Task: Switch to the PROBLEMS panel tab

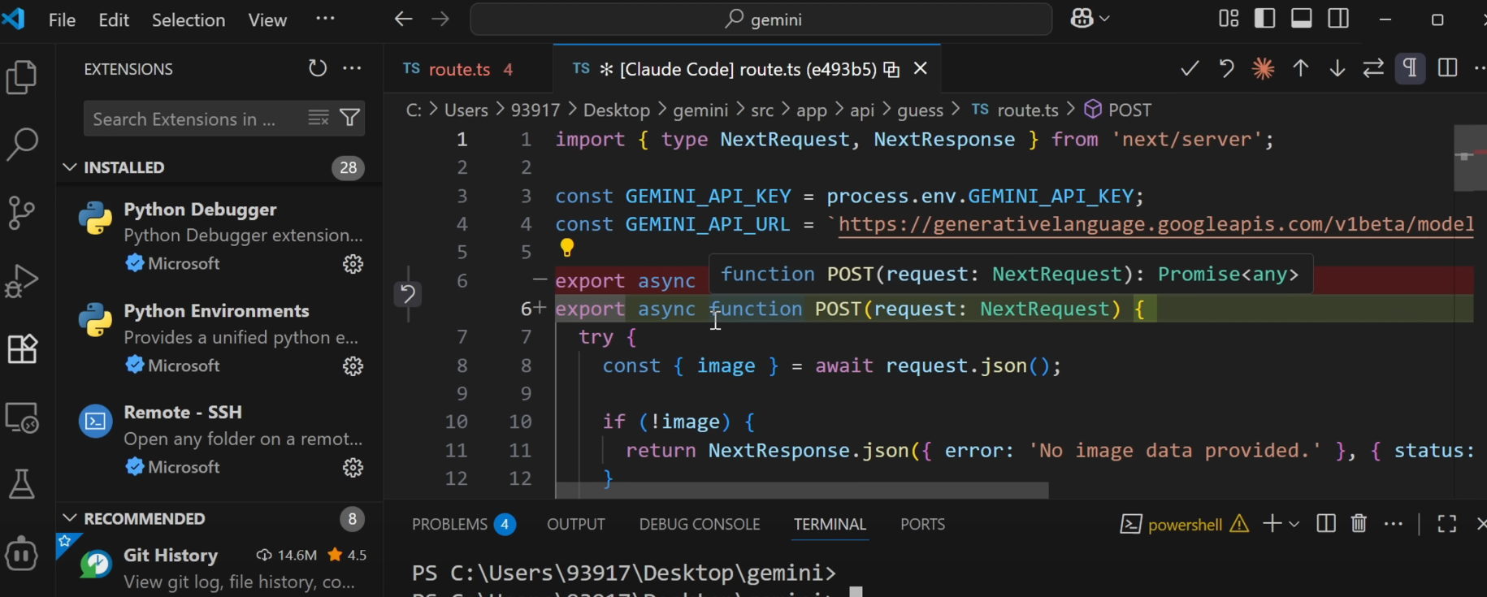Action: click(x=449, y=525)
